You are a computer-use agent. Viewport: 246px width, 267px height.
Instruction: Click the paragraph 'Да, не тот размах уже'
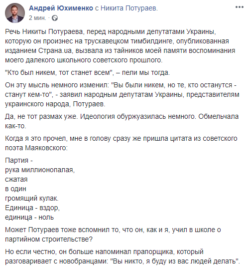click(x=122, y=121)
